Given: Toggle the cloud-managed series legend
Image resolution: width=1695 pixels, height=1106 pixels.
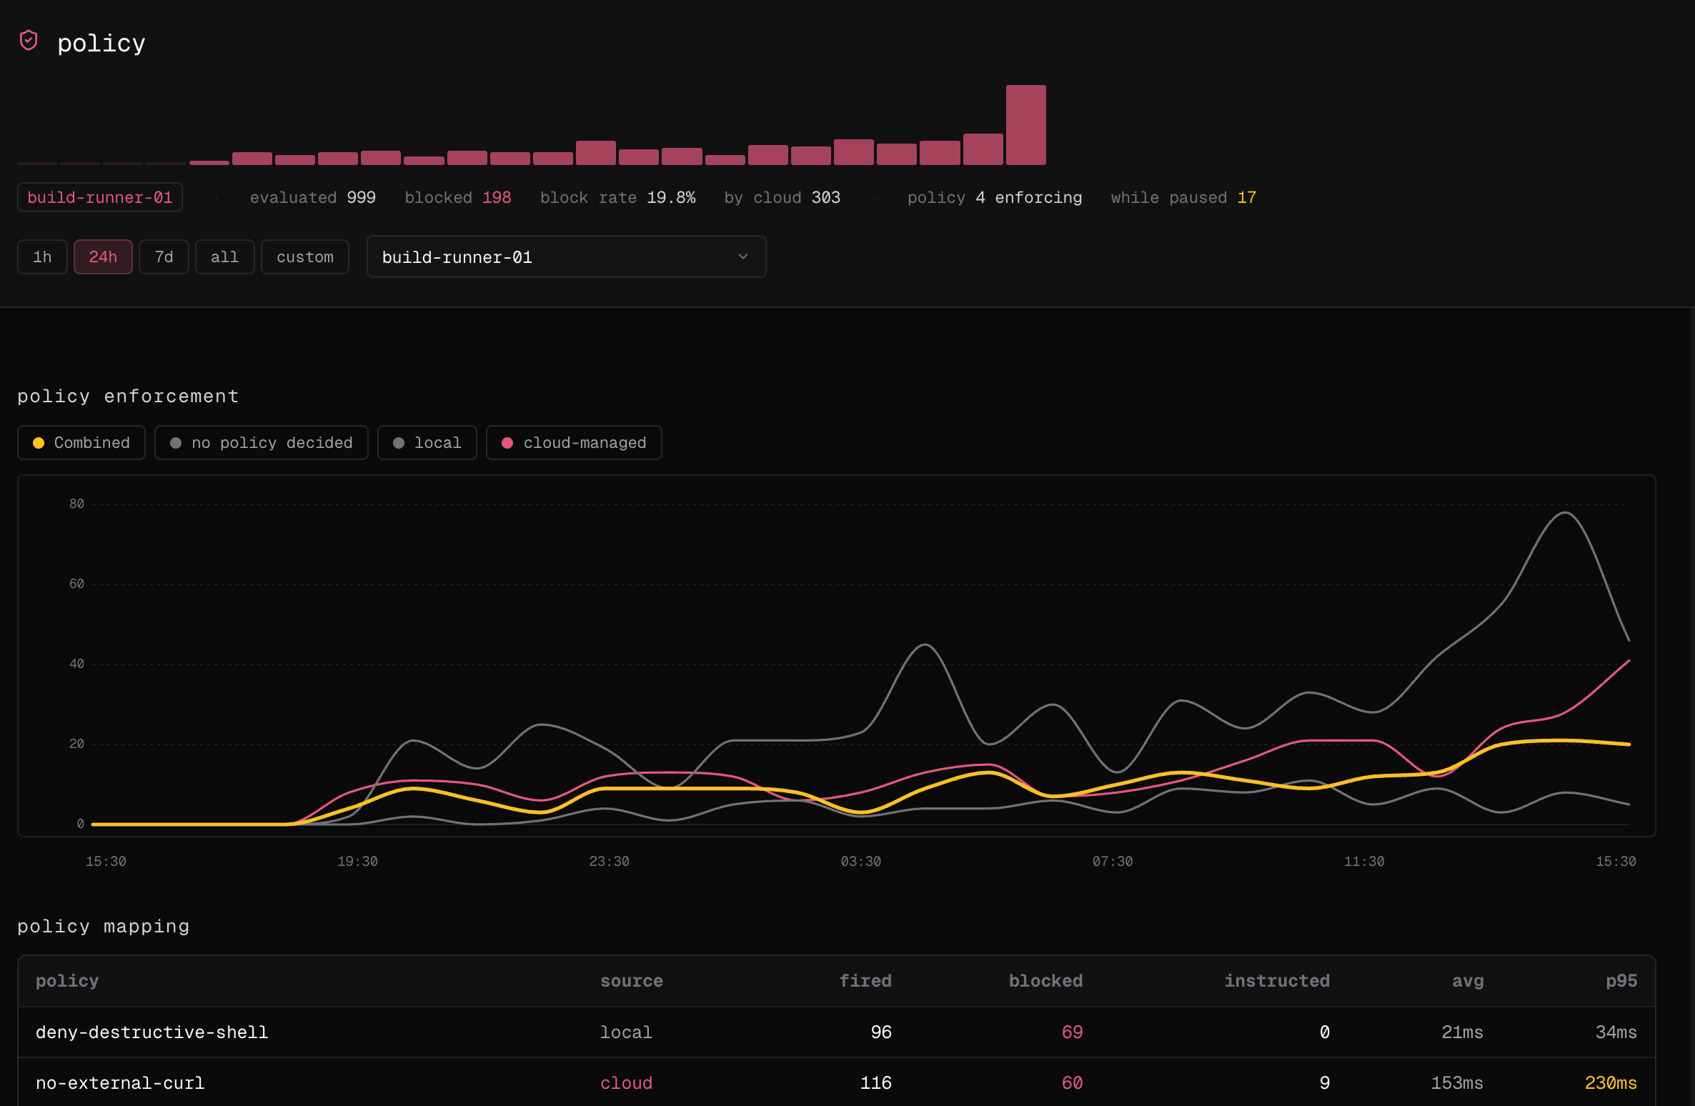Looking at the screenshot, I should (x=574, y=443).
